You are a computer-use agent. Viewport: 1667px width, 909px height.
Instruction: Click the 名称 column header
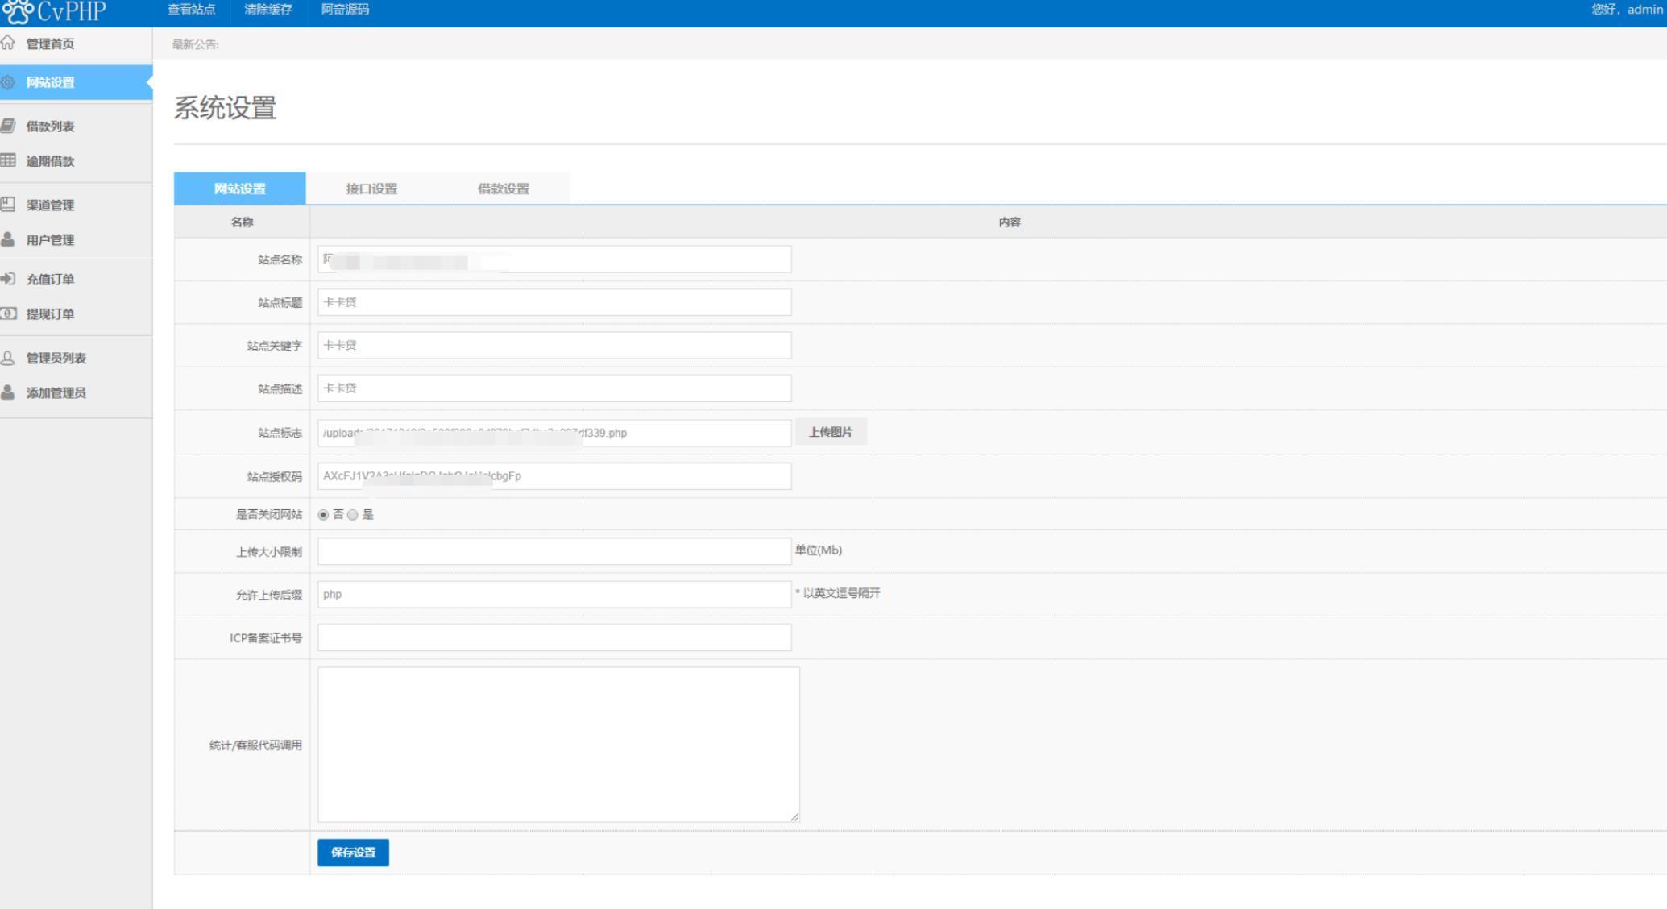click(242, 222)
